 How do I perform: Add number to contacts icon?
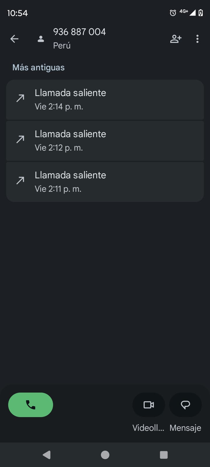[x=176, y=39]
